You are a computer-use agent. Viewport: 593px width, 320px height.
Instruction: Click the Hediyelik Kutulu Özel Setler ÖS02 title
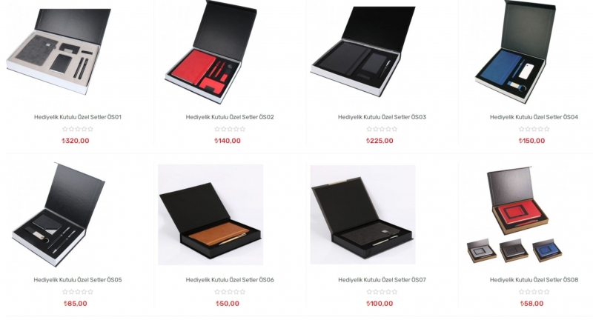pyautogui.click(x=230, y=117)
